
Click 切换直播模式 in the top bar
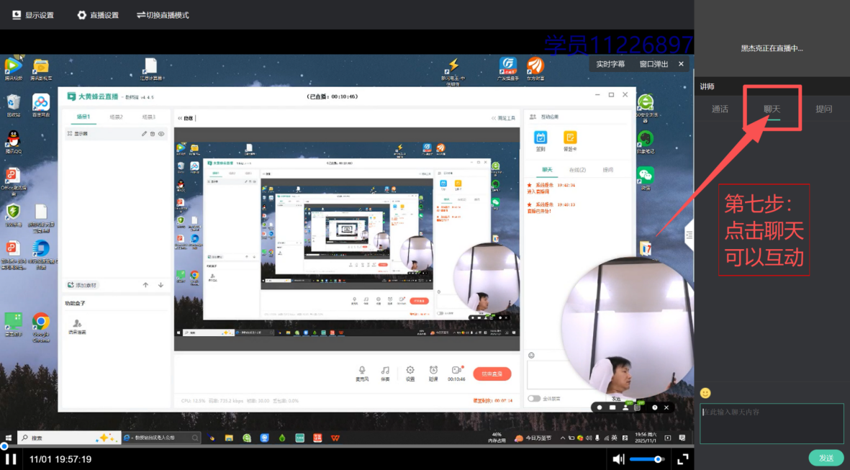point(163,15)
